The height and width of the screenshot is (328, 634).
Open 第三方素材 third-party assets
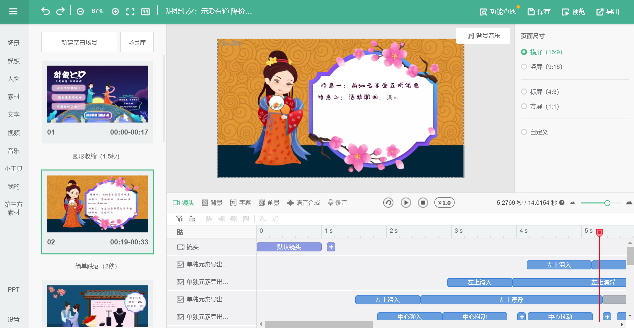[14, 208]
